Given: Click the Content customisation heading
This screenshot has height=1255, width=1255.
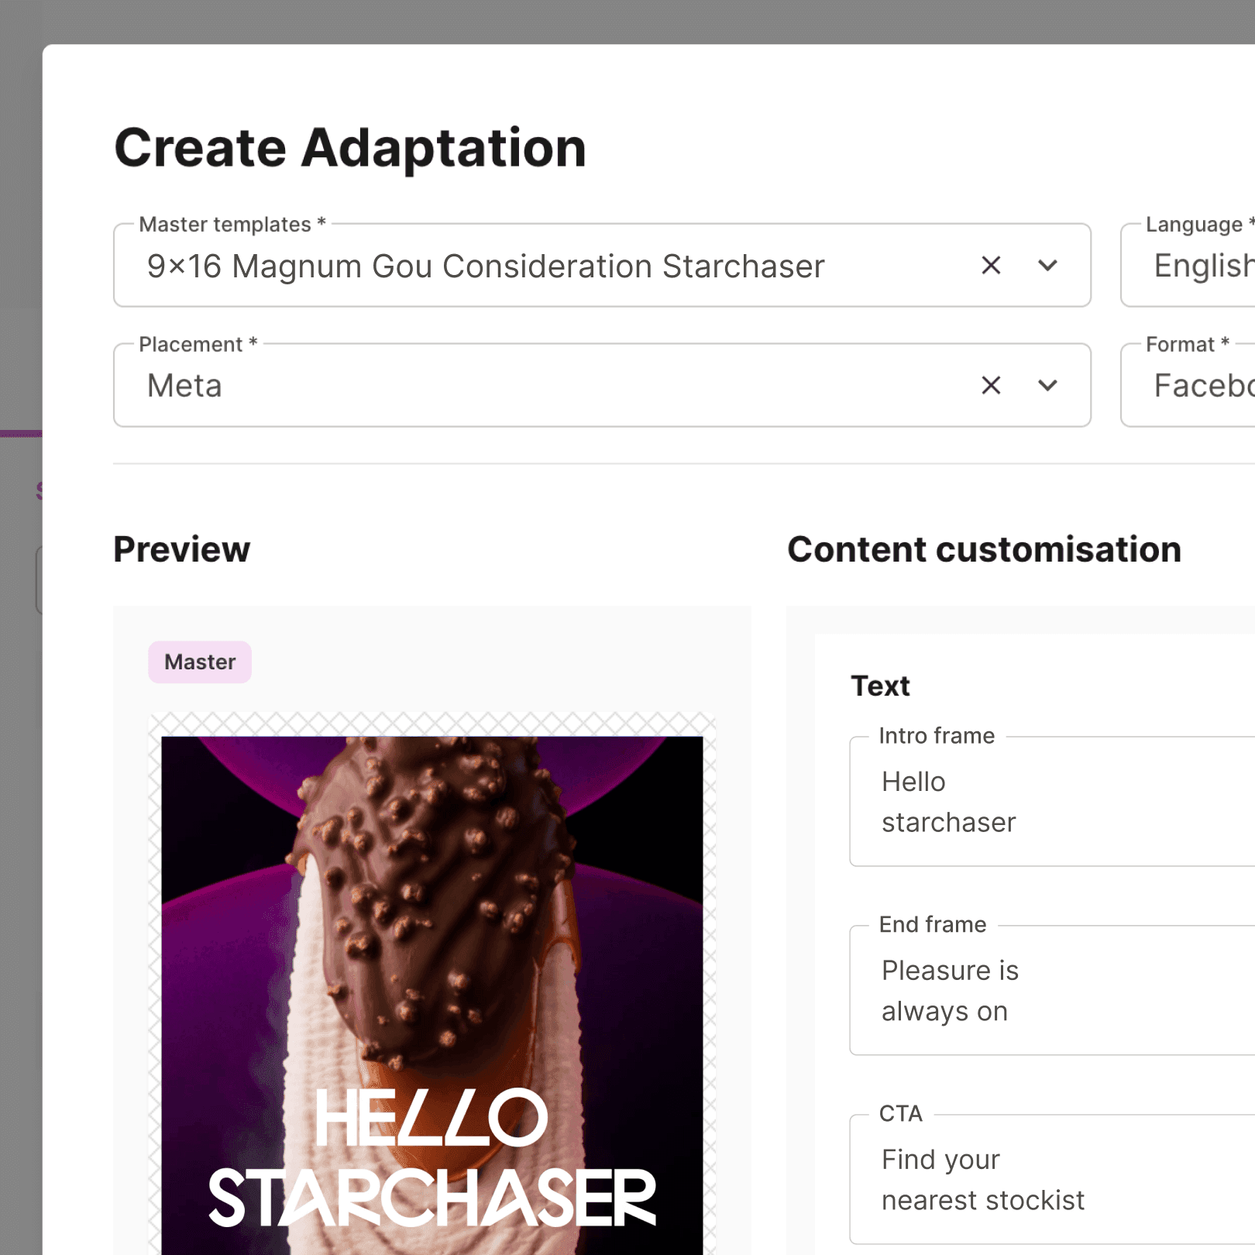Looking at the screenshot, I should pos(983,549).
